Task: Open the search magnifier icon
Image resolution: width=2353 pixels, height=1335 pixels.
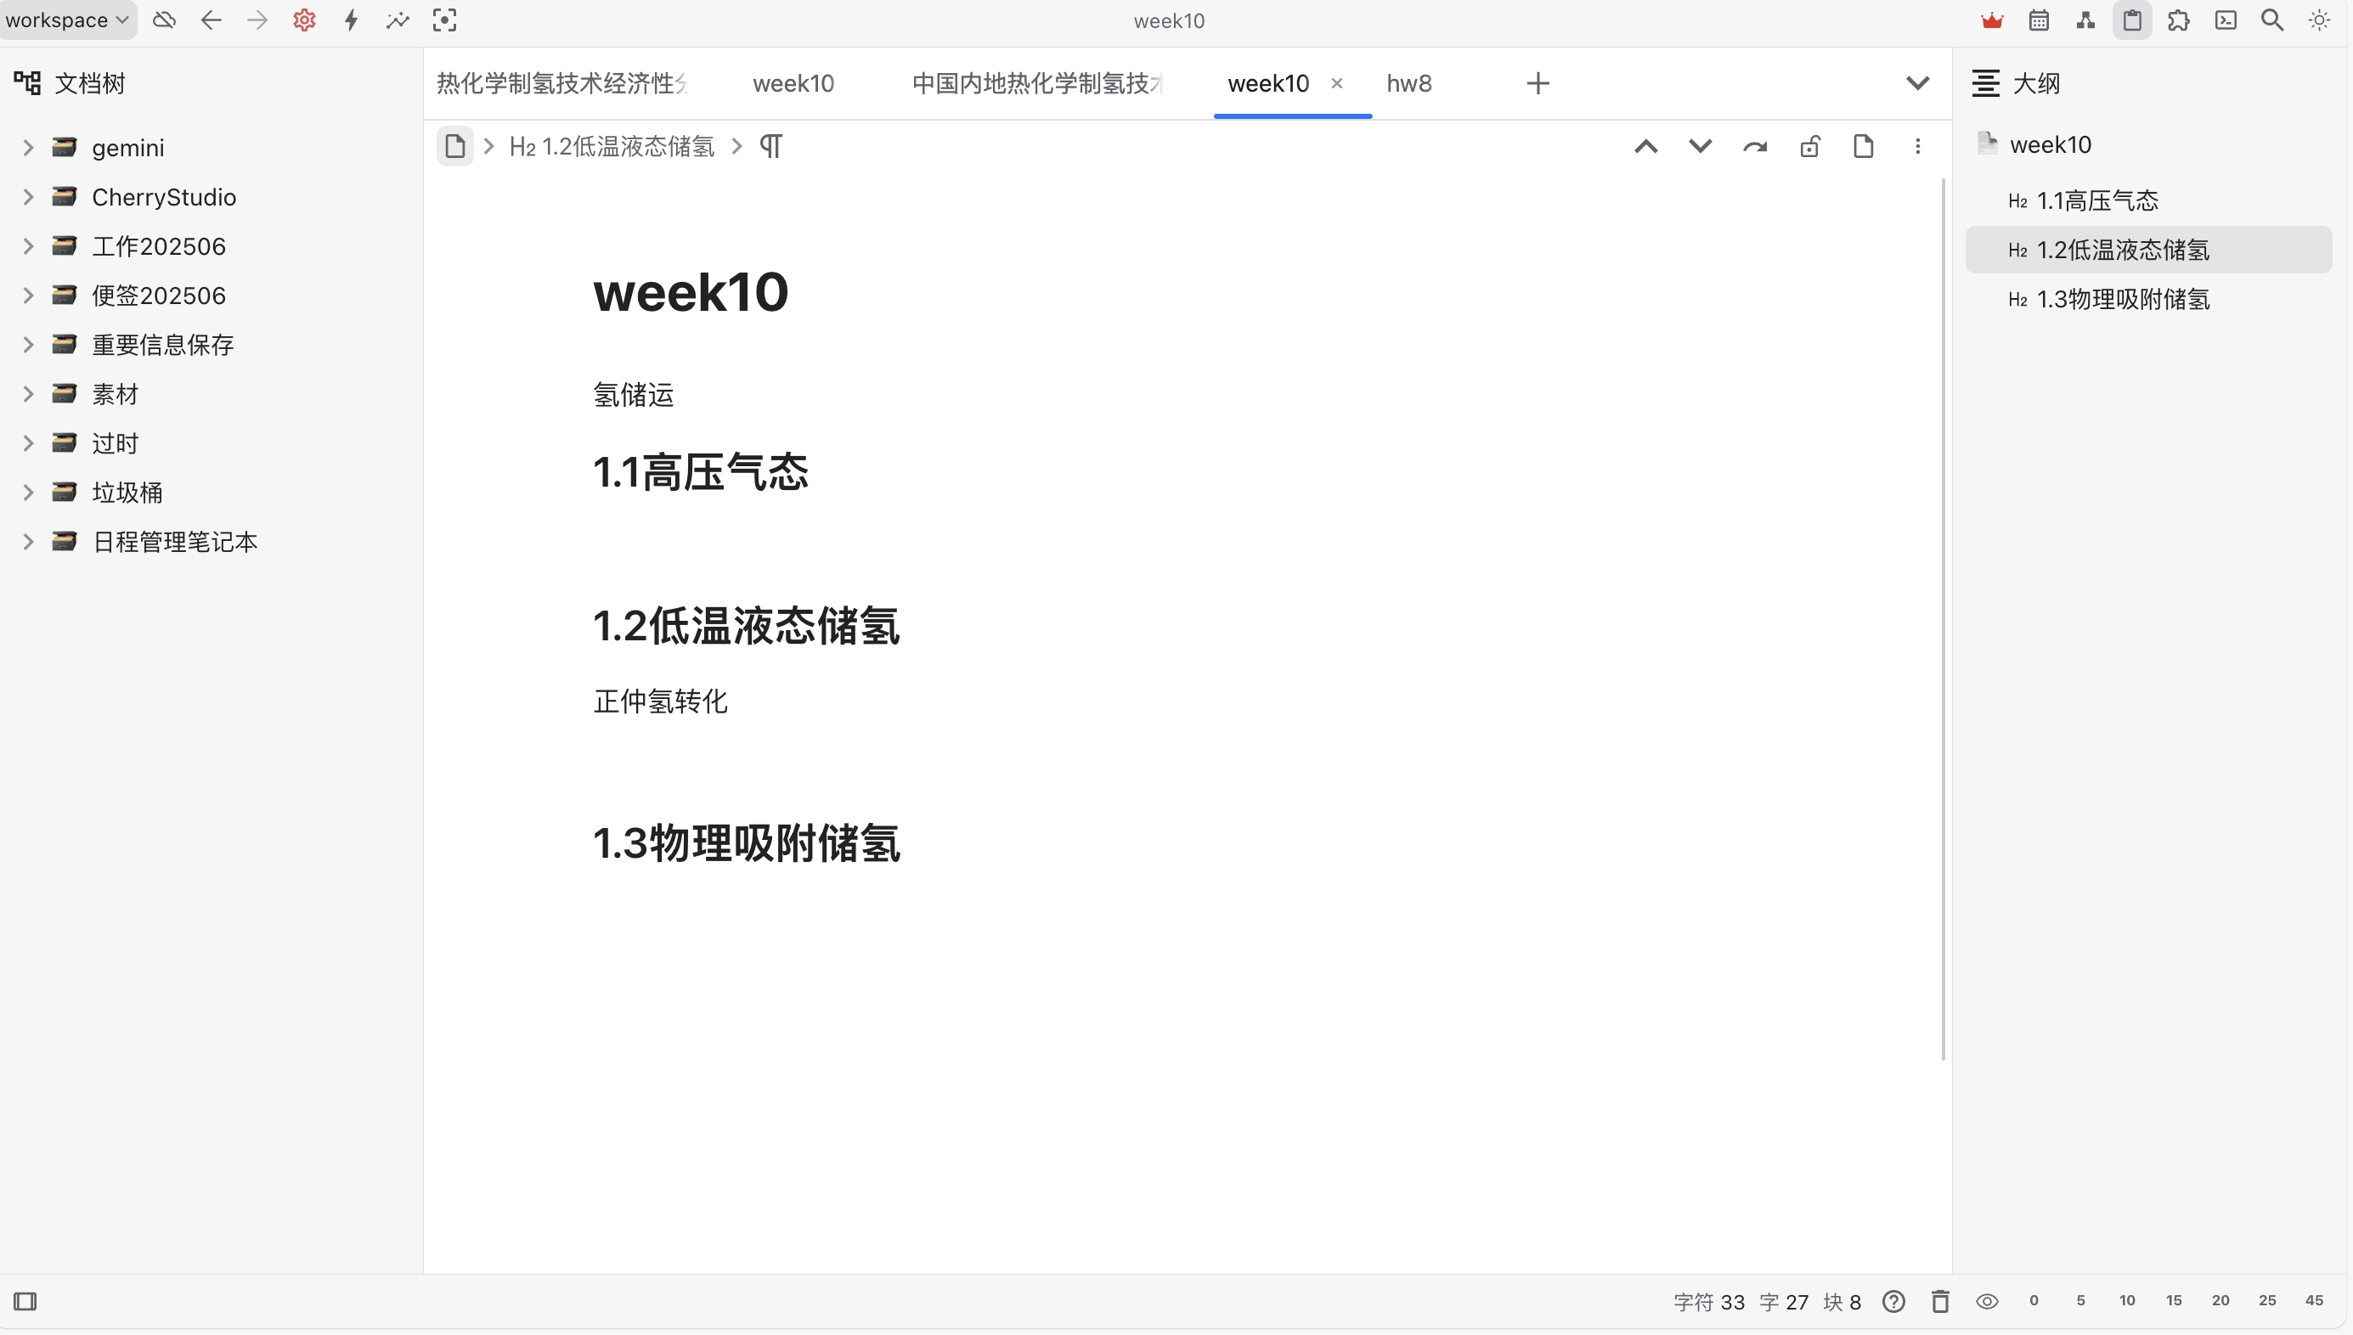Action: 2271,20
